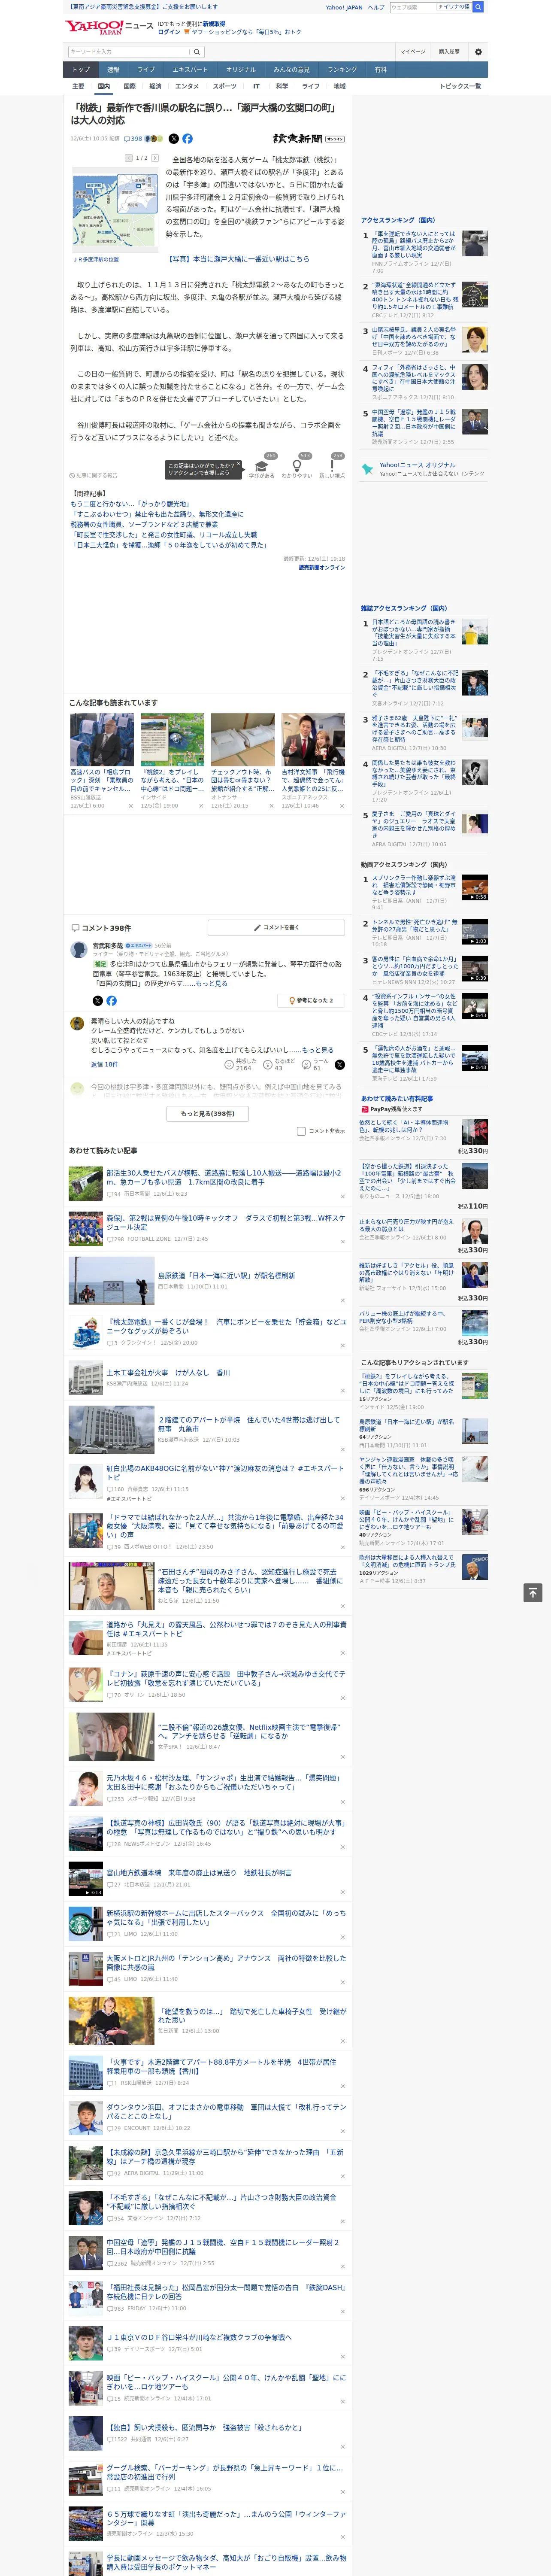Select the 速報 navigation tab
Screen dimensions: 551x2576
click(x=113, y=70)
